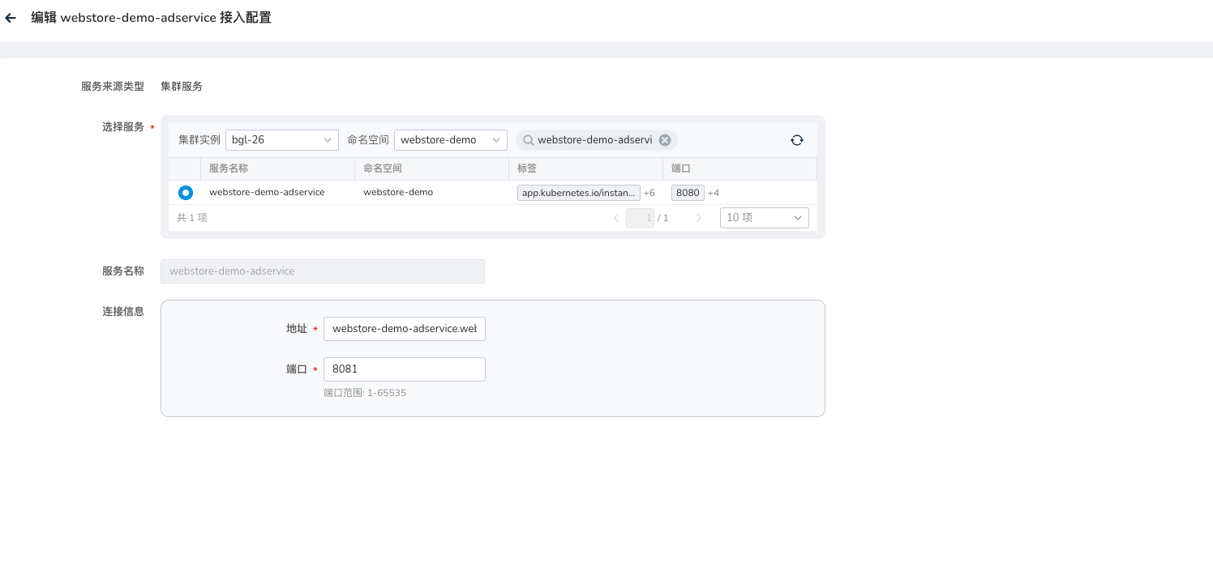Expand the 10 items page size dropdown

(x=764, y=218)
